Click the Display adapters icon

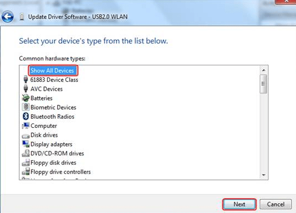pos(26,144)
